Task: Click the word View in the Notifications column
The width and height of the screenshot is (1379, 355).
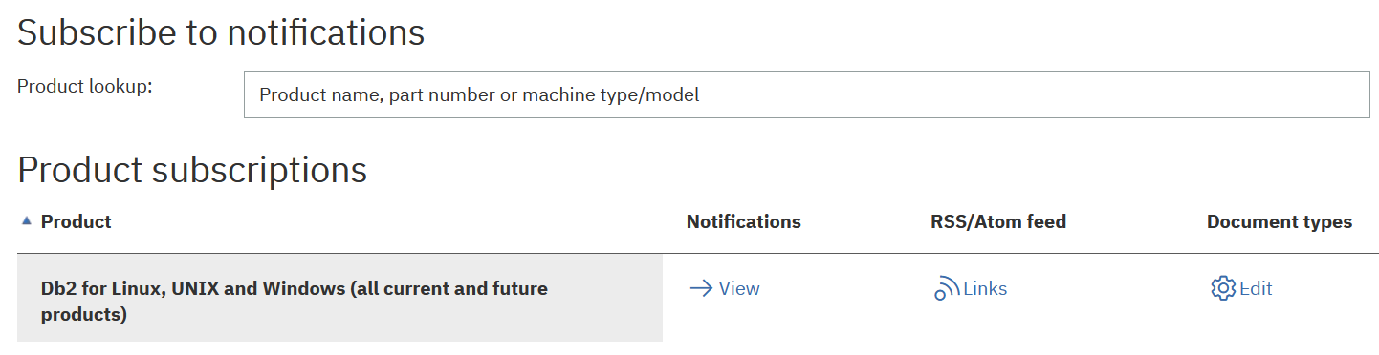Action: pyautogui.click(x=739, y=288)
